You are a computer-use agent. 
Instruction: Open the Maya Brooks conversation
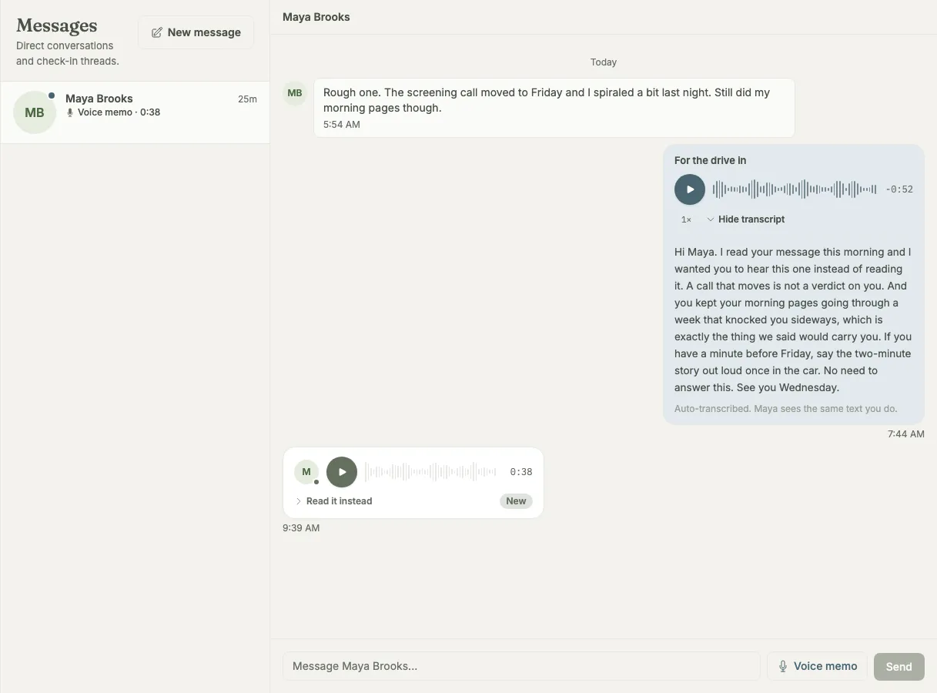(135, 112)
